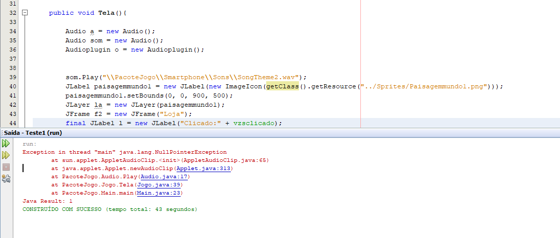Click the CONSTRUÍDO COM SUCESSO output line
Viewport: 560px width, 238px height.
[110, 209]
